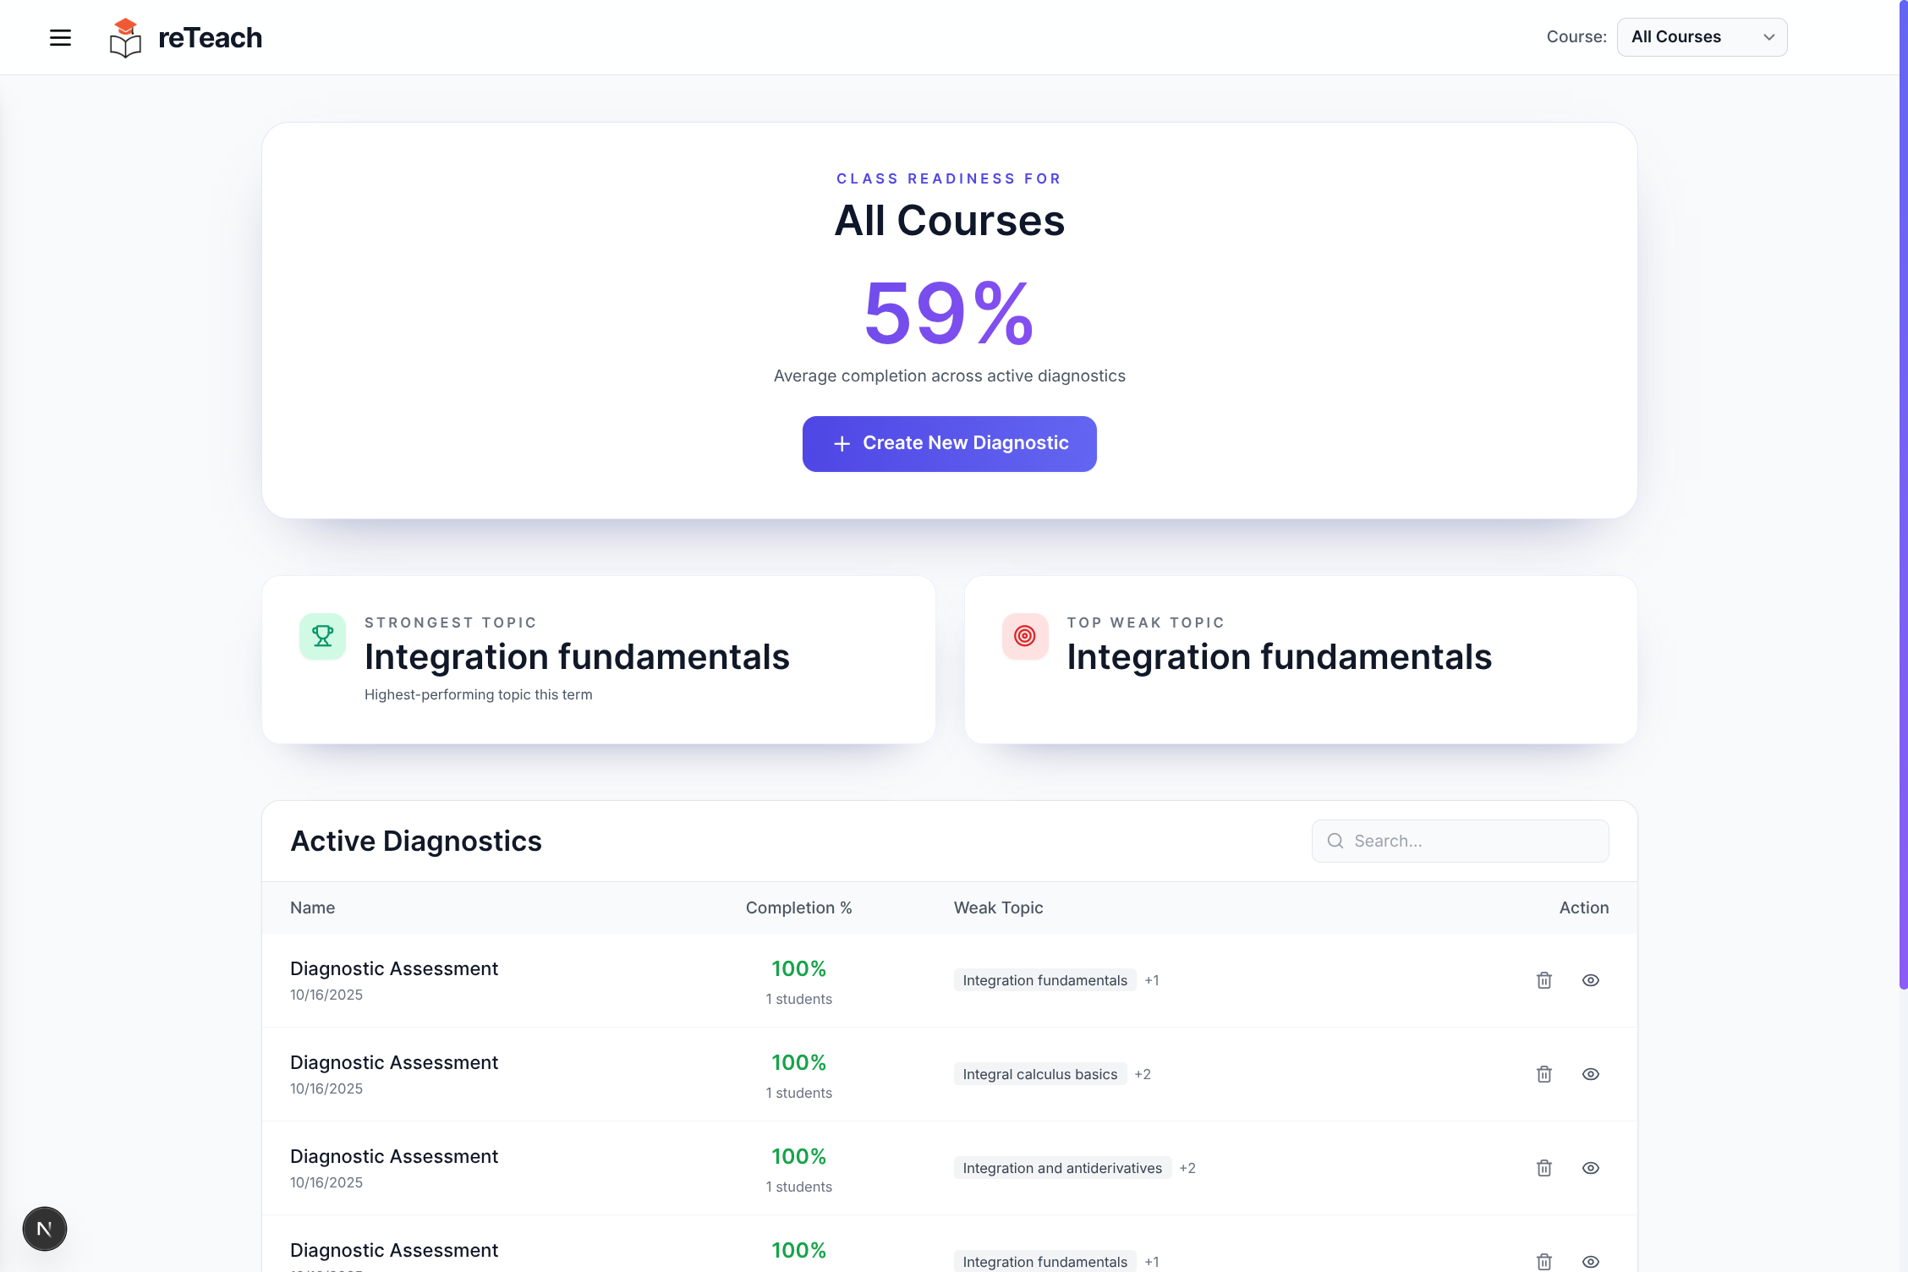Click the Weak Topic column header
The height and width of the screenshot is (1272, 1908).
998,907
